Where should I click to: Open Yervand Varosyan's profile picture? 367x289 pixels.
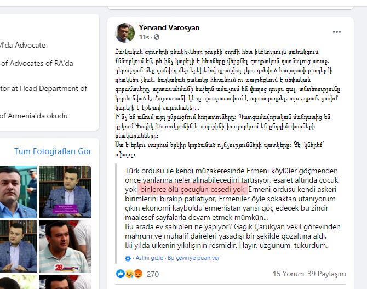[125, 33]
